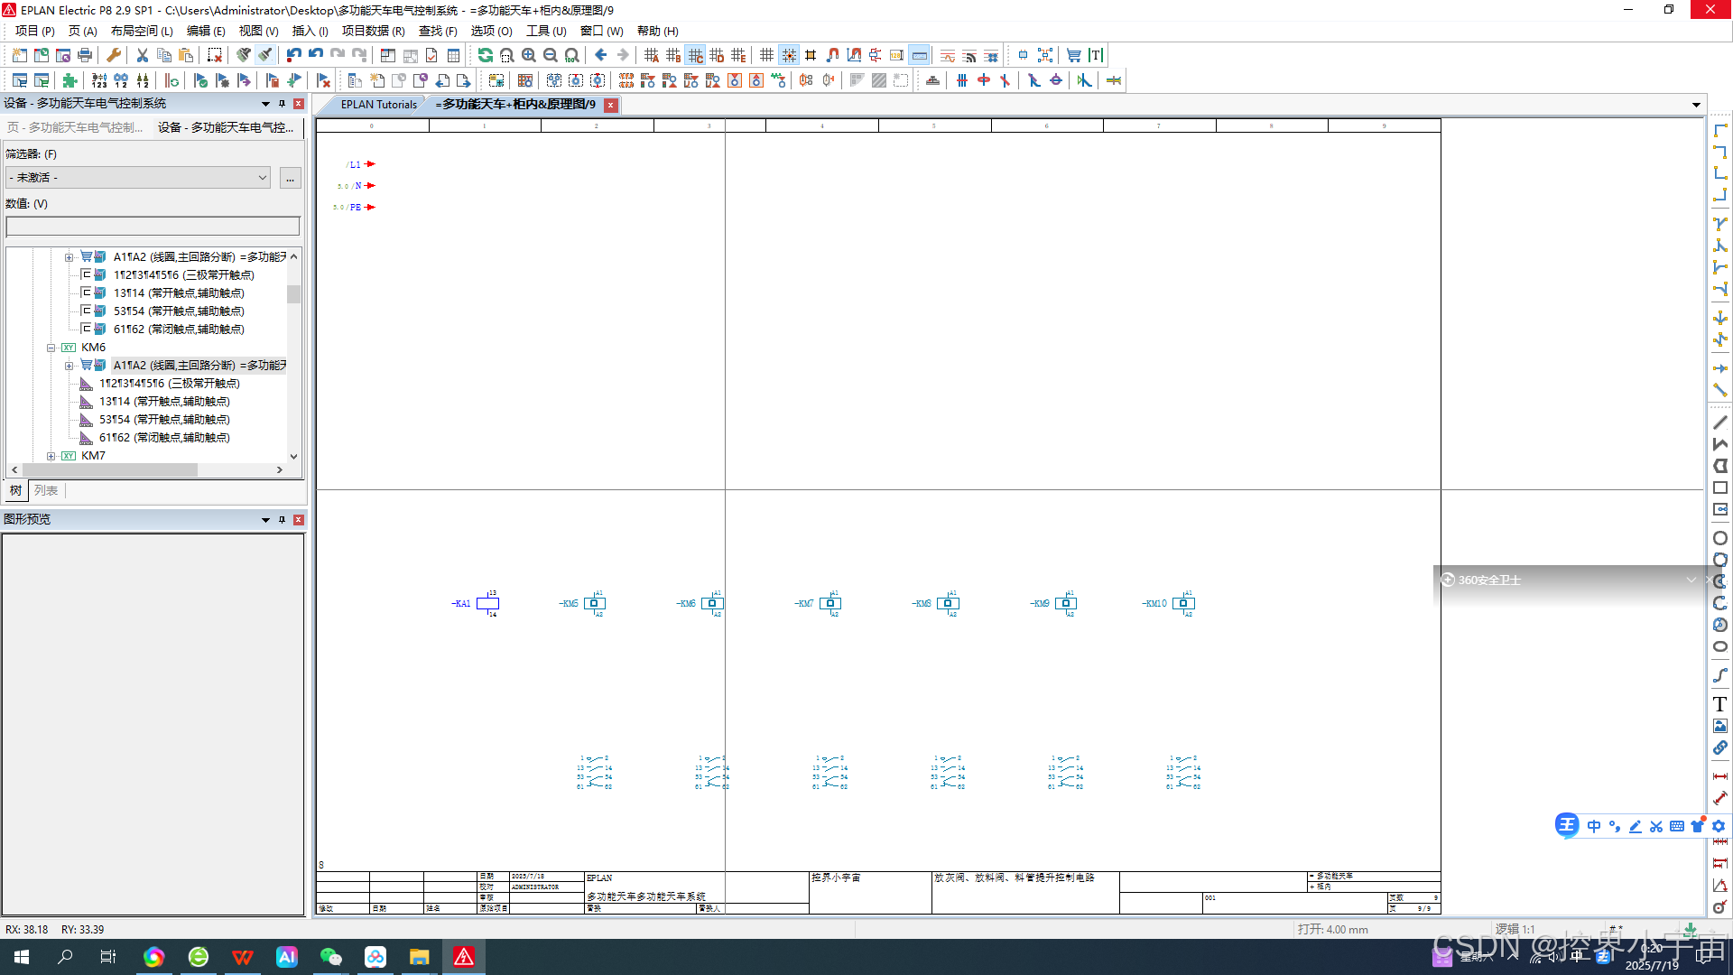Screen dimensions: 1733x975
Task: Click the binoculars numbering icon
Action: coord(121,81)
